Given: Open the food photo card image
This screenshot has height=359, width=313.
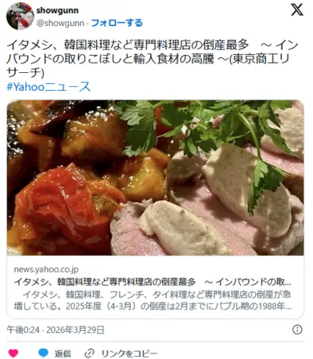Looking at the screenshot, I should pyautogui.click(x=155, y=178).
